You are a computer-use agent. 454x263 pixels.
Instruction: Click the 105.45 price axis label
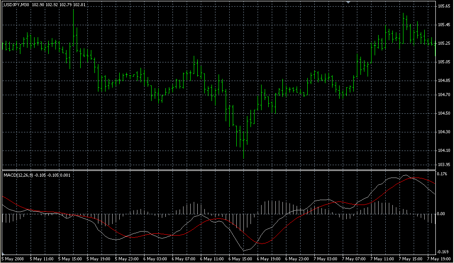(444, 25)
